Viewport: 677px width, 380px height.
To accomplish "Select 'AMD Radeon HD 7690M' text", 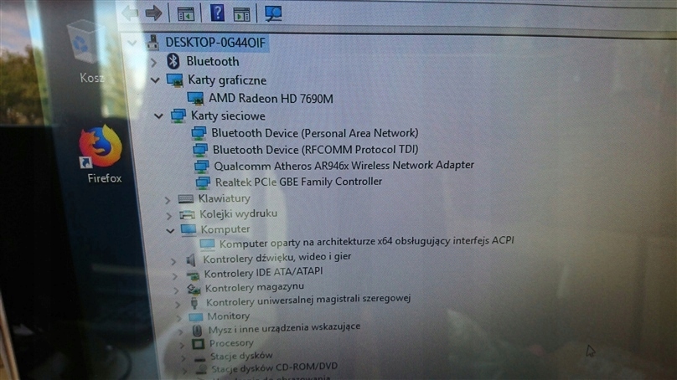I will point(271,98).
